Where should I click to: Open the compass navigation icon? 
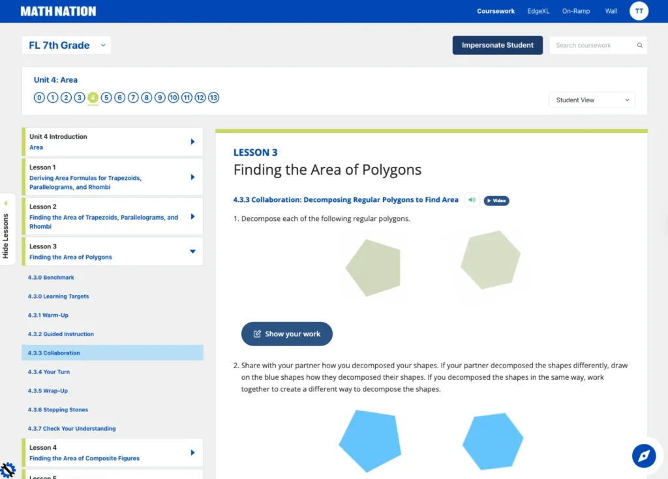pos(644,456)
